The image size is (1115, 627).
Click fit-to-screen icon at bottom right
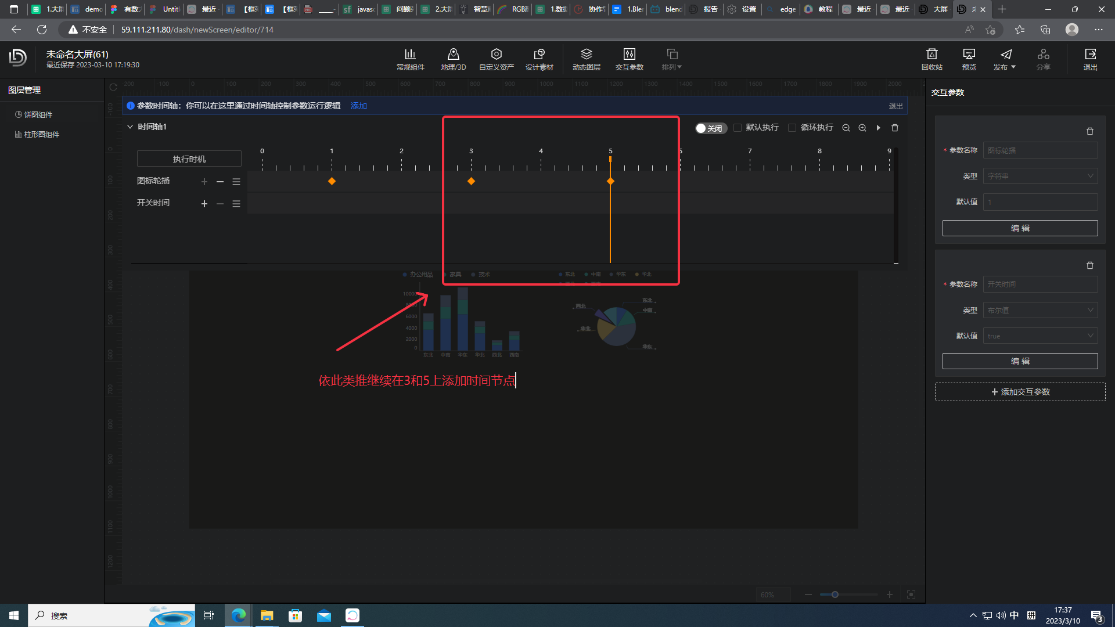[x=911, y=594]
